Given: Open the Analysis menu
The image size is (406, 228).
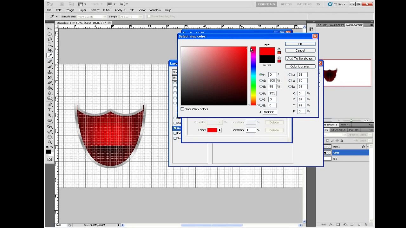Looking at the screenshot, I should click(120, 10).
